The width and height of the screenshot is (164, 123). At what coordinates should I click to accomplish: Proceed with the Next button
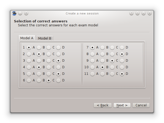pyautogui.click(x=122, y=105)
